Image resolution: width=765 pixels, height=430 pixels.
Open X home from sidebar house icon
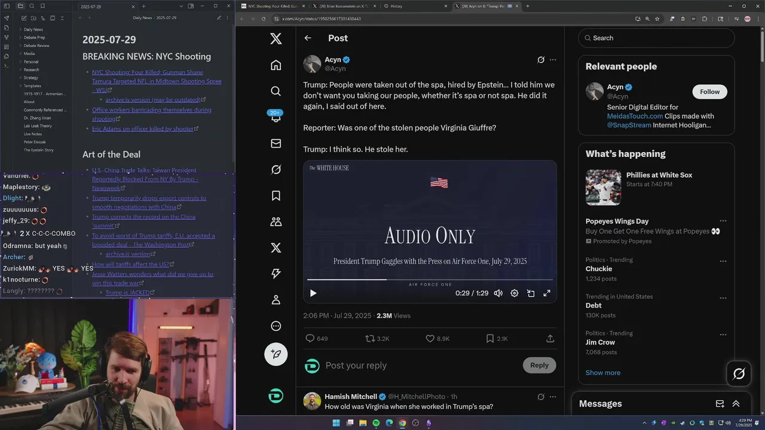[x=276, y=65]
